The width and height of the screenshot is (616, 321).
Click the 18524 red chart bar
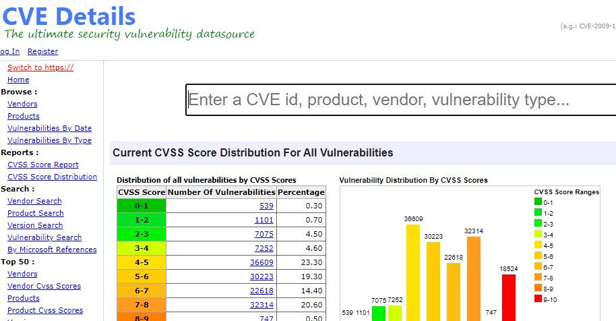click(509, 298)
